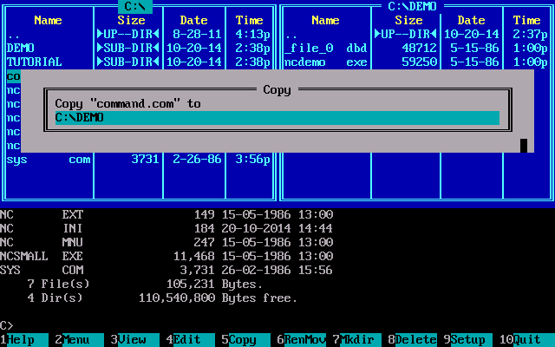This screenshot has height=347, width=555.
Task: Click the C> command prompt line
Action: [x=7, y=326]
